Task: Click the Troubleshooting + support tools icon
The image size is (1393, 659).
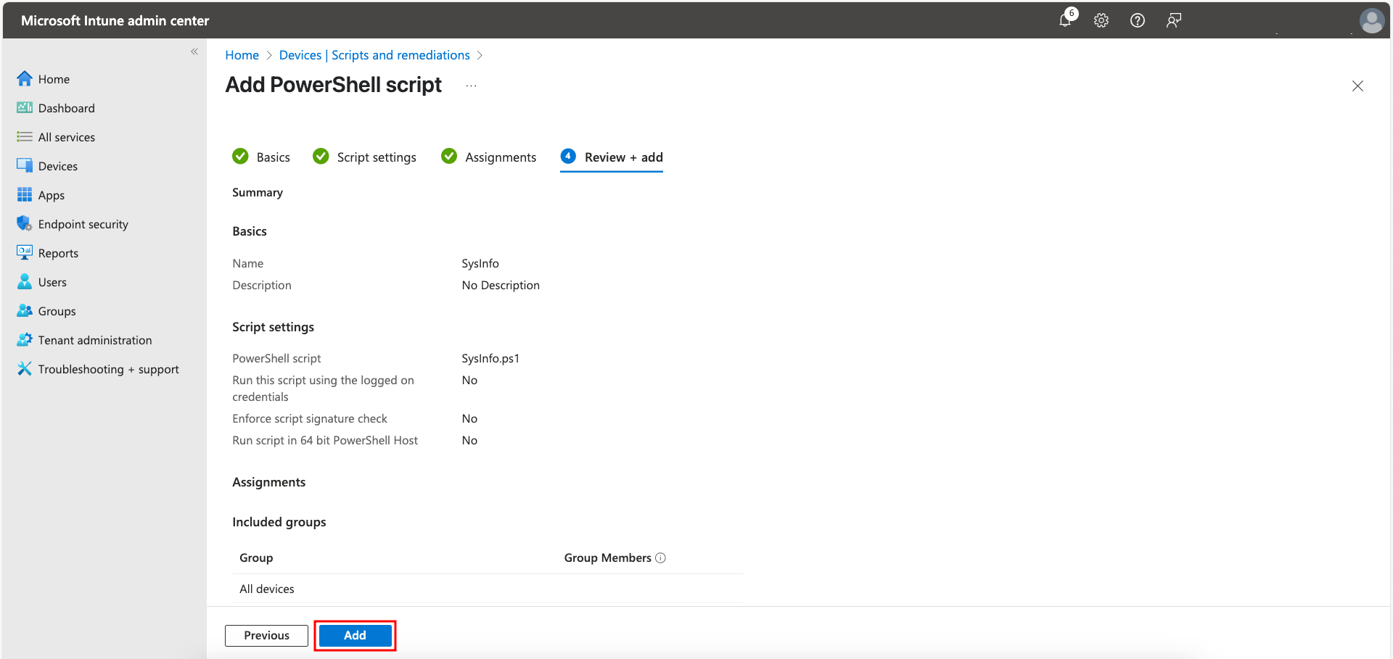Action: (x=25, y=368)
